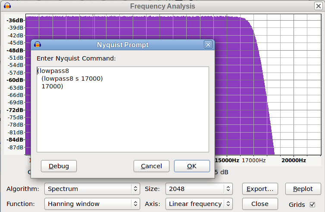Confirm the Nyquist command with OK
The height and width of the screenshot is (212, 325).
(192, 166)
